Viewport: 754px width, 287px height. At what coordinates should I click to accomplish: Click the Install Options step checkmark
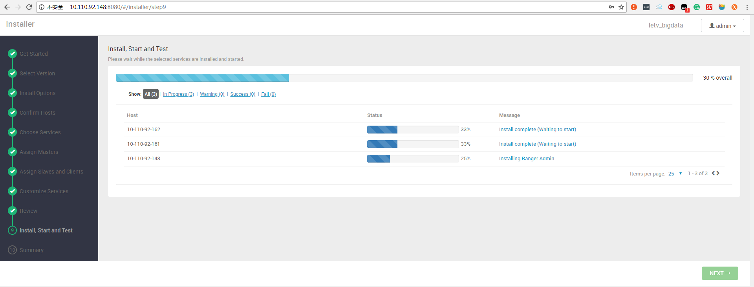coord(13,93)
